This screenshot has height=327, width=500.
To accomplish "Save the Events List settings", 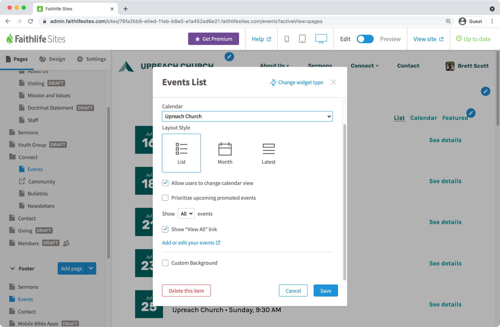I will click(x=326, y=291).
